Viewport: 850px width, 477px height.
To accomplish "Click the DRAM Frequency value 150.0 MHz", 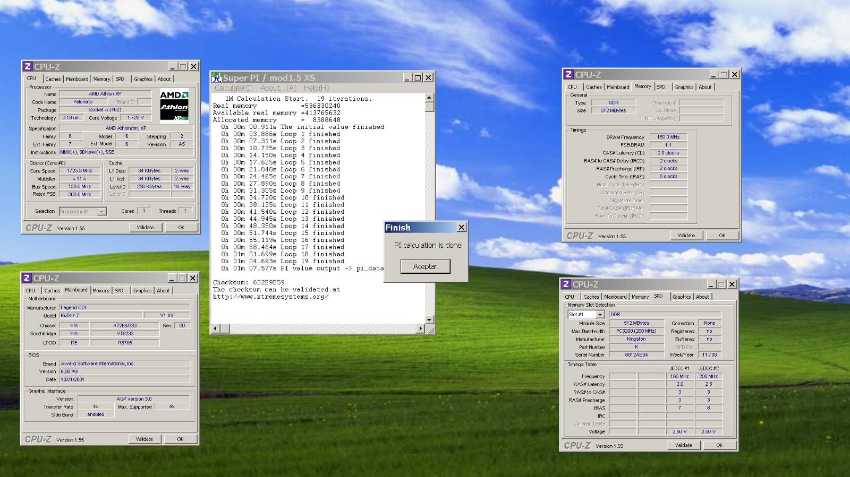I will [668, 137].
